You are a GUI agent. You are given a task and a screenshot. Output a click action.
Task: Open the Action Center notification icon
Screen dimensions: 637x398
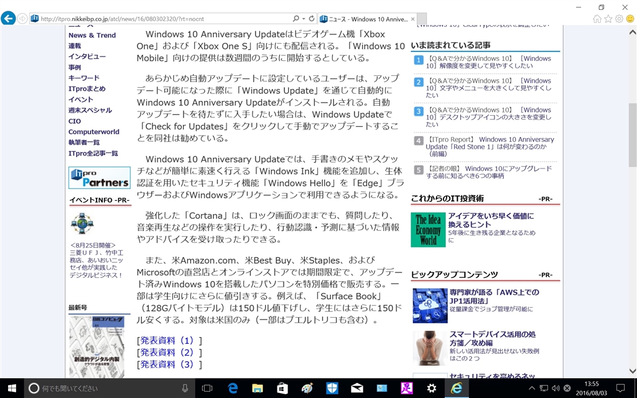620,388
